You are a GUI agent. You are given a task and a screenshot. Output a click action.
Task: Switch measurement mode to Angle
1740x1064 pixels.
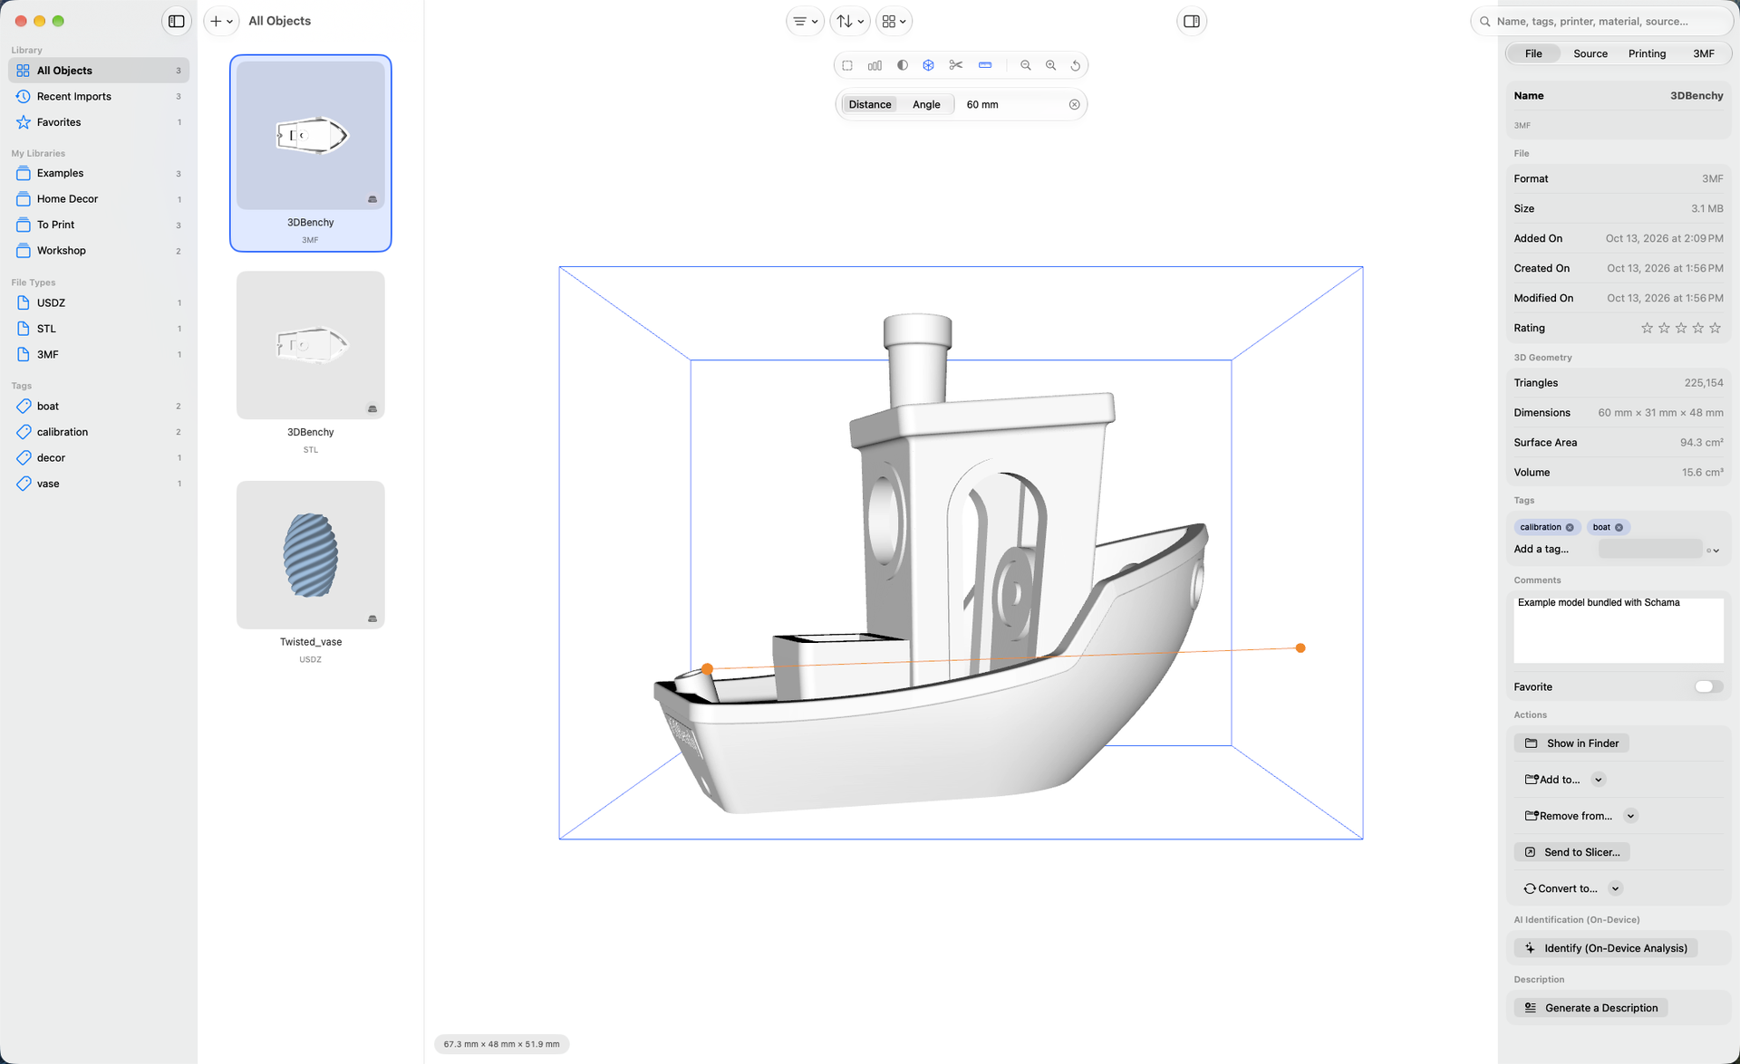[925, 104]
